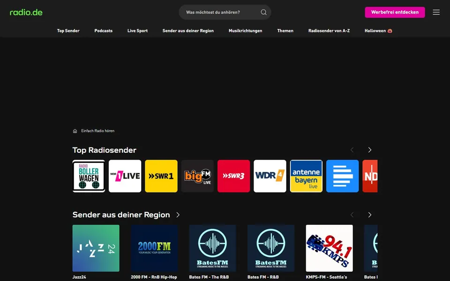
Task: Click the KMPS-FM - Seattle's title
Action: pyautogui.click(x=326, y=277)
